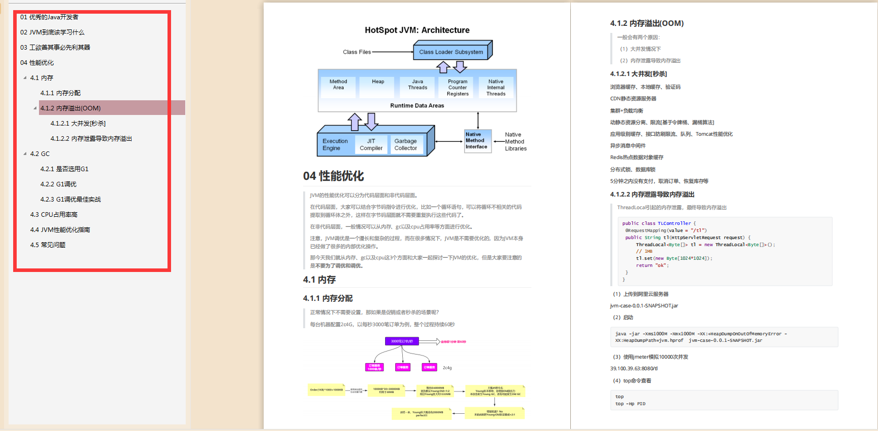Click the HotSpot JVM: Architecture title
Screen dimensions: 878x431
tap(417, 30)
